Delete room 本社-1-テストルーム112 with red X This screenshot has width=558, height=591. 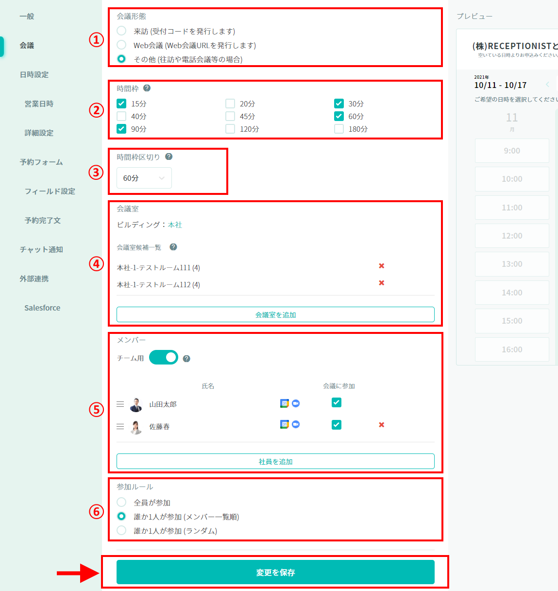coord(381,283)
